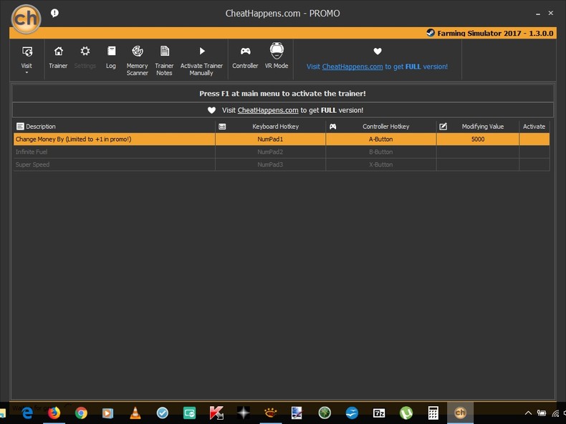The image size is (566, 424).
Task: Click the X-Button controller hotkey cell
Action: pos(381,164)
